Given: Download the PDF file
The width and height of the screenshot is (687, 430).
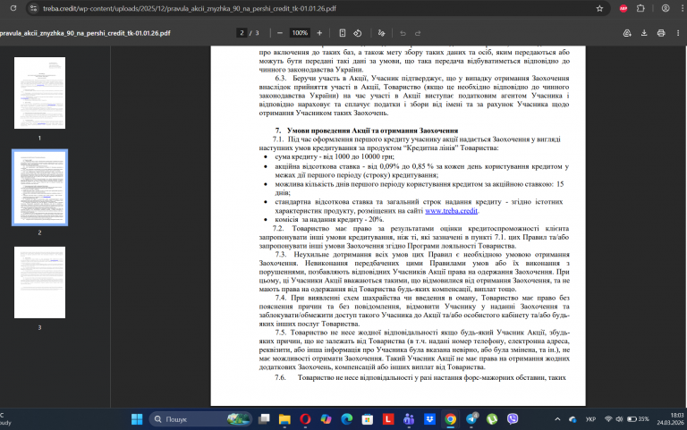Looking at the screenshot, I should [644, 33].
